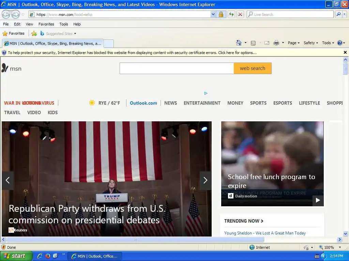
Task: Show previous slide in headline carousel
Action: 7,180
